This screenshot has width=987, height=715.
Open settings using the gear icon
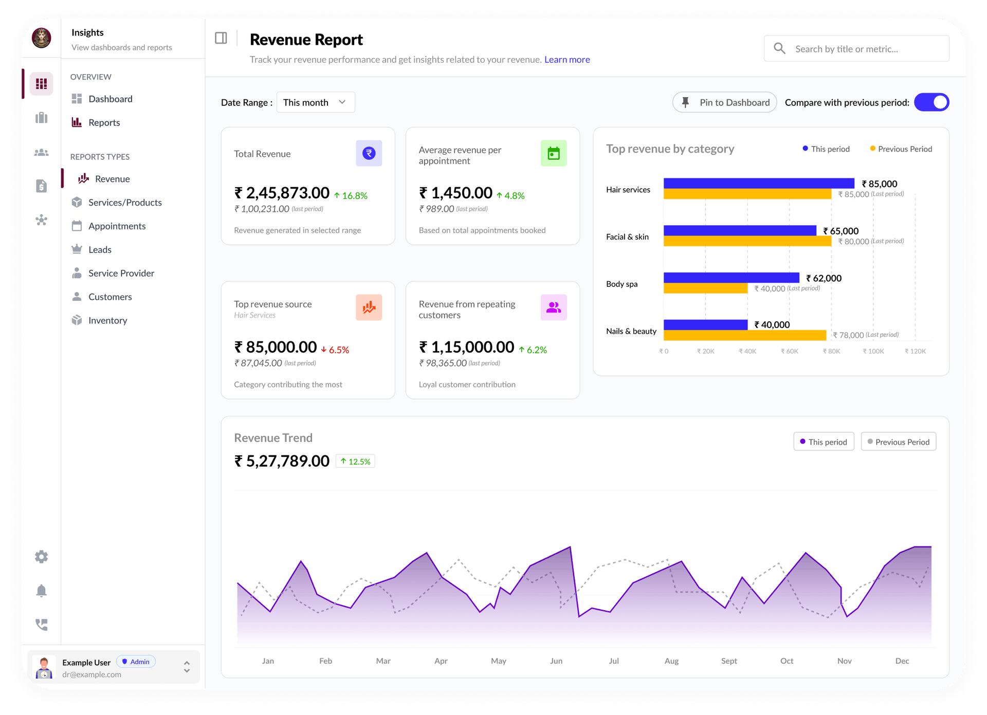pyautogui.click(x=41, y=556)
